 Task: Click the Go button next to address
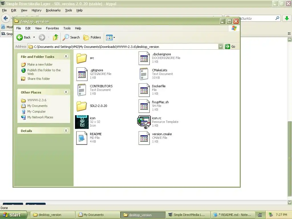(x=230, y=46)
